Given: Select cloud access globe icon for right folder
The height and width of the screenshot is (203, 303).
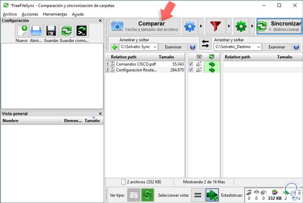Looking at the screenshot, I should pyautogui.click(x=297, y=47).
